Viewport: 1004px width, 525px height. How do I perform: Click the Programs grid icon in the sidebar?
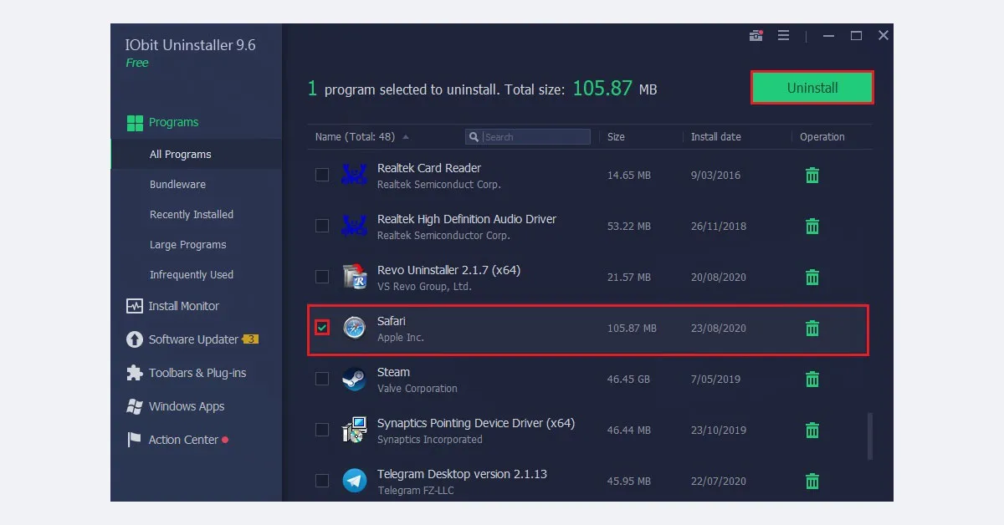pos(135,123)
